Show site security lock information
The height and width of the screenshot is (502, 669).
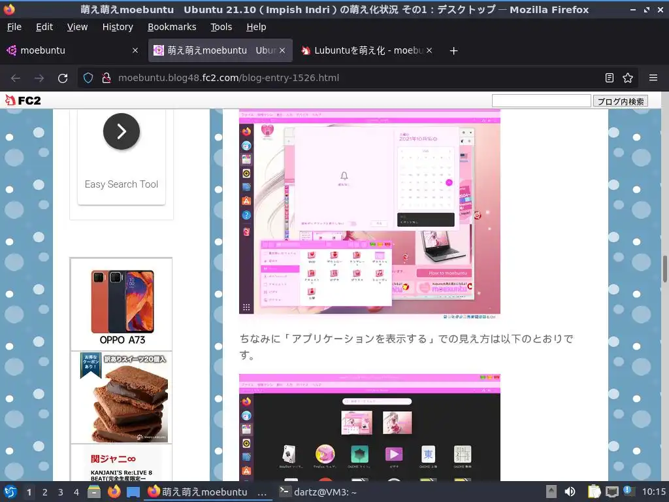(x=106, y=78)
